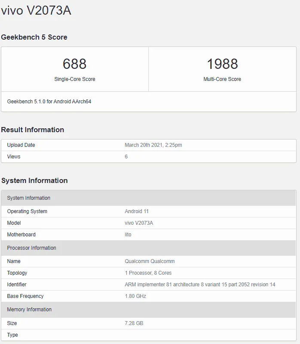The width and height of the screenshot is (300, 344).
Task: Click the Views count value 6
Action: click(126, 157)
